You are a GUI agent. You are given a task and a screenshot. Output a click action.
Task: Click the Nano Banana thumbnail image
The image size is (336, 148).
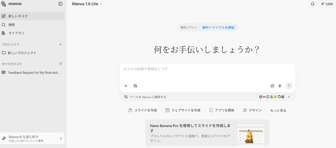251,135
